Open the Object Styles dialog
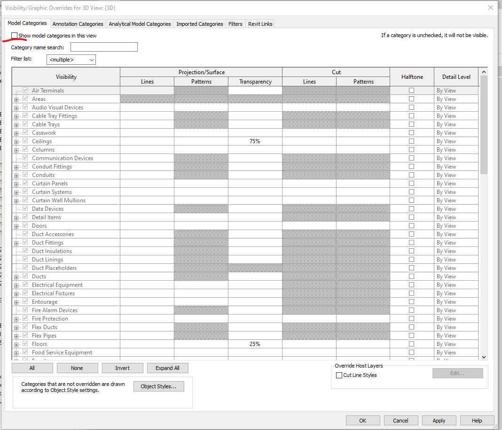502x430 pixels. (x=158, y=386)
